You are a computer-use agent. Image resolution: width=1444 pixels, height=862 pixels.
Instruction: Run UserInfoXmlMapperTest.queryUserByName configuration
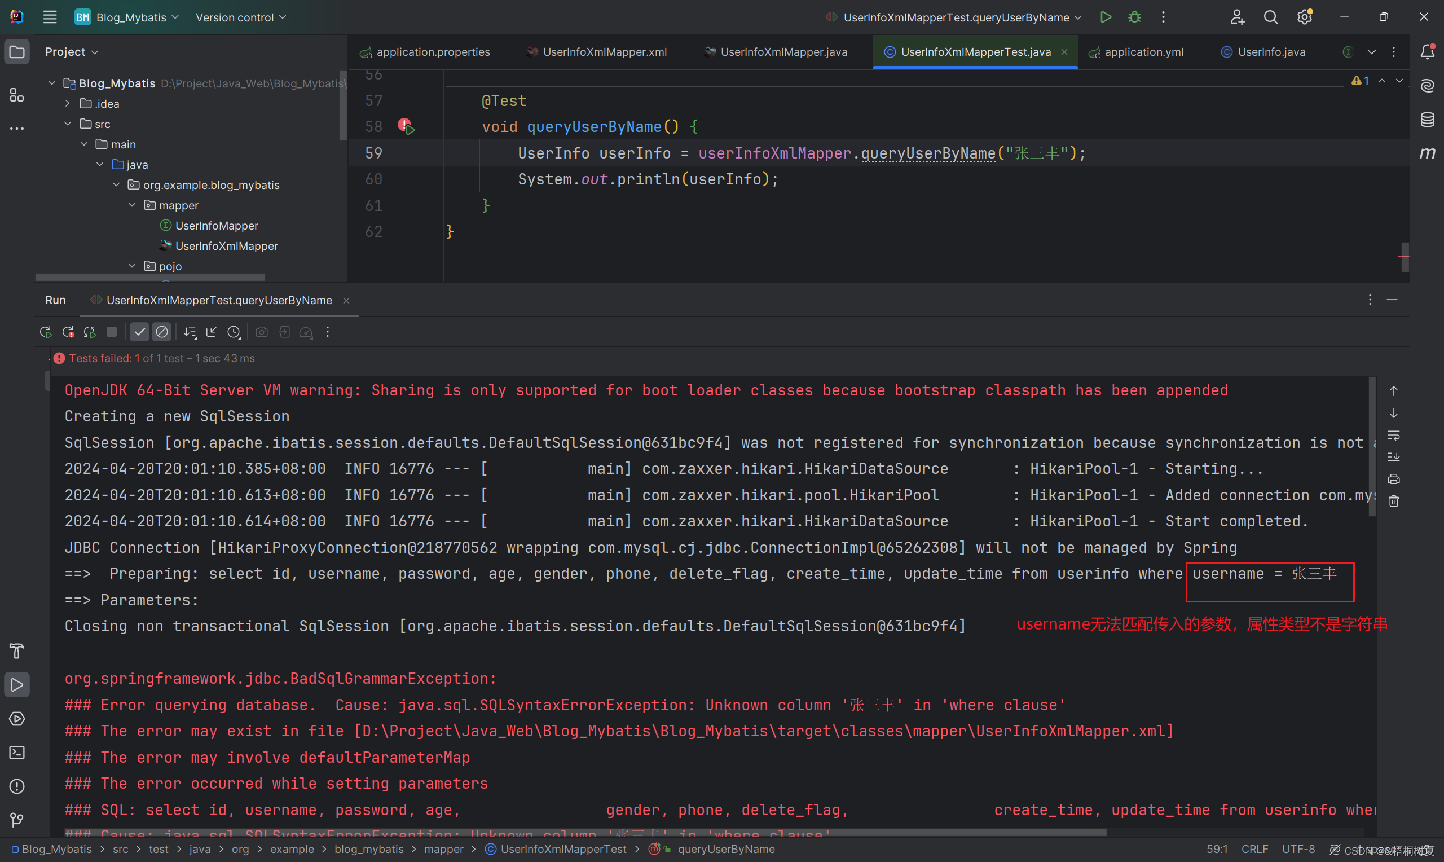tap(1106, 17)
